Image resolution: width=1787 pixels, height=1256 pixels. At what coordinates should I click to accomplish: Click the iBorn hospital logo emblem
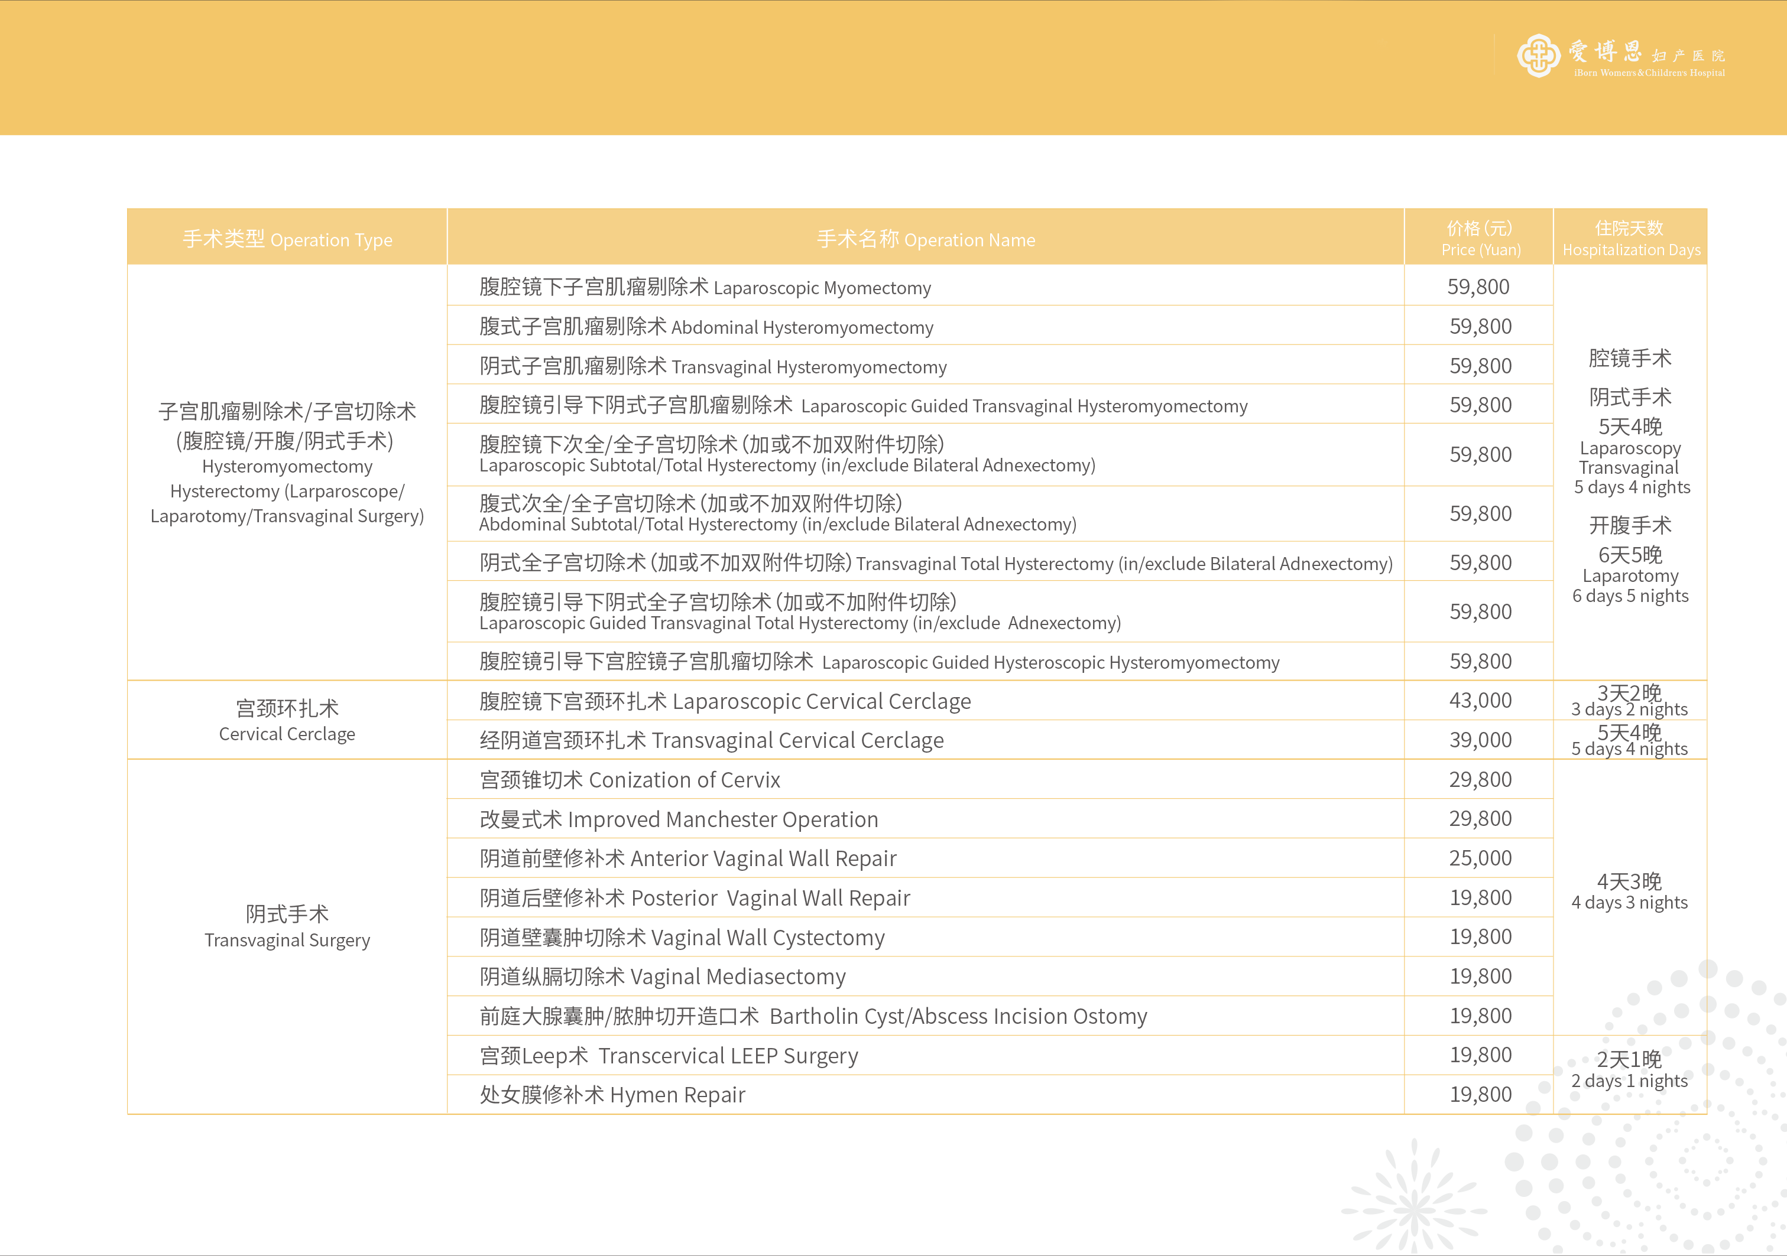click(x=1538, y=55)
